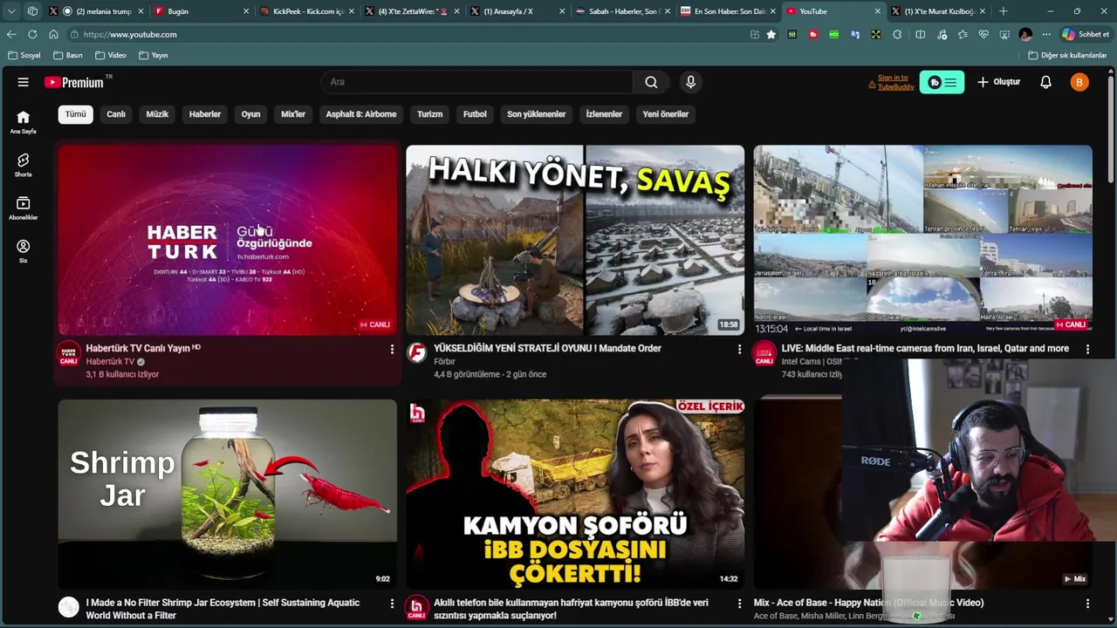Open HALKI YÖNET, SAVAŞ video thumbnail
This screenshot has height=628, width=1117.
pos(575,240)
